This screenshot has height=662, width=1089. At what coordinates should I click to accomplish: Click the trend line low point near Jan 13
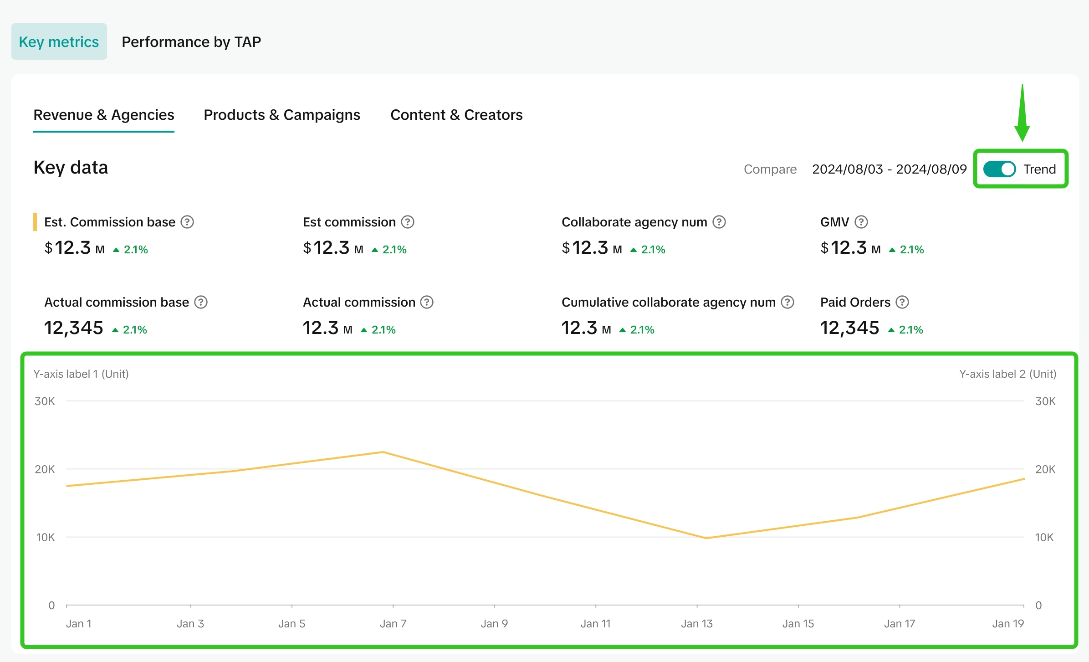pos(706,538)
